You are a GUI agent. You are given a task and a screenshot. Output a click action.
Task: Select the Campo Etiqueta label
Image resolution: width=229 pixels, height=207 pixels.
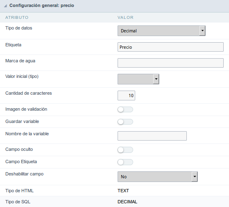21,162
